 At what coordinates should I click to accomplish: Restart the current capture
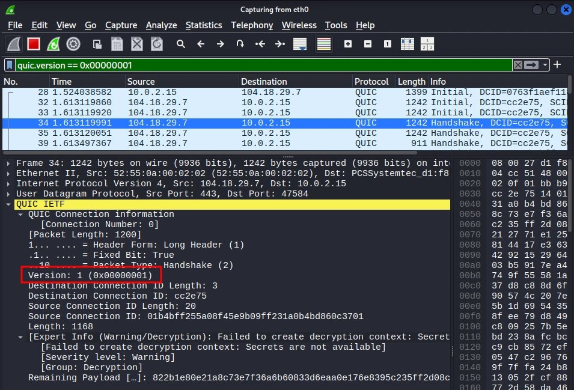[x=53, y=44]
